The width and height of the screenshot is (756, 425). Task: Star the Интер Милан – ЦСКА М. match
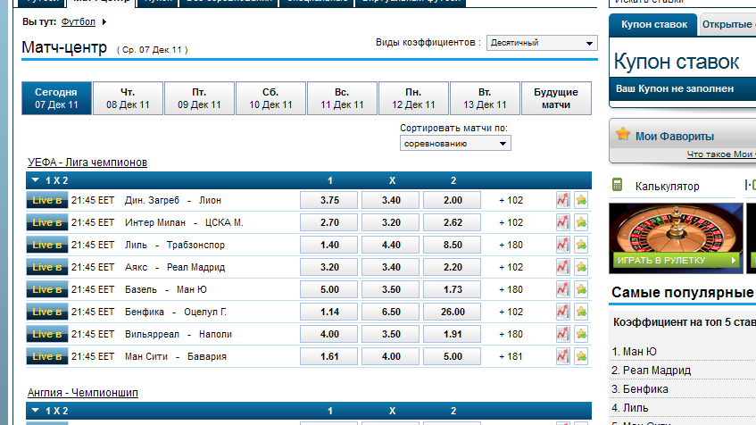click(581, 222)
